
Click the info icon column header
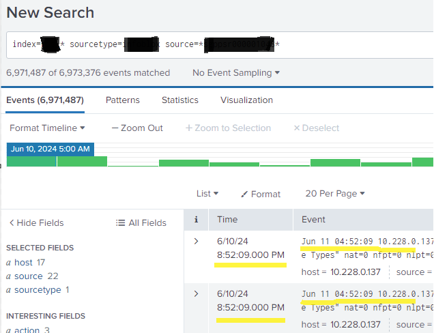tap(197, 220)
